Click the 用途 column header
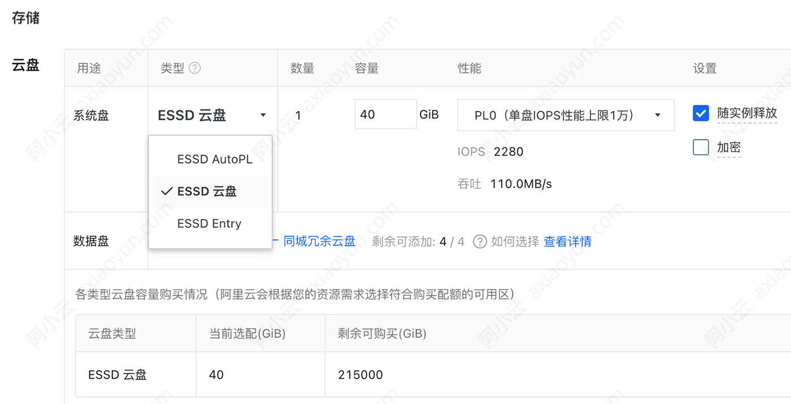Image resolution: width=791 pixels, height=404 pixels. tap(89, 68)
